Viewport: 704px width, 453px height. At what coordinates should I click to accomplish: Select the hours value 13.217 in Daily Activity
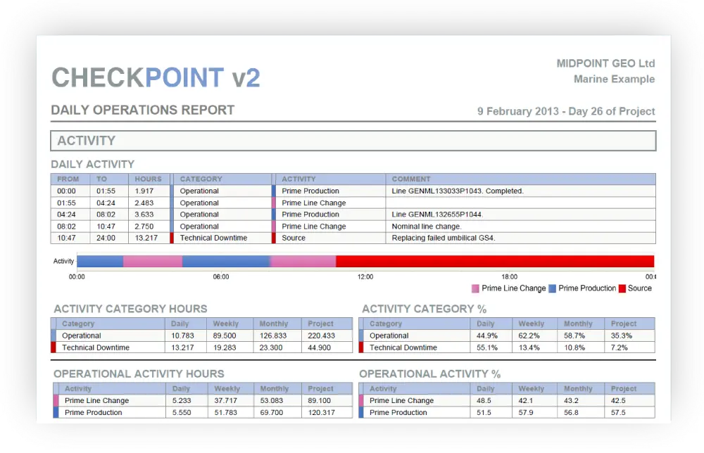pyautogui.click(x=146, y=238)
